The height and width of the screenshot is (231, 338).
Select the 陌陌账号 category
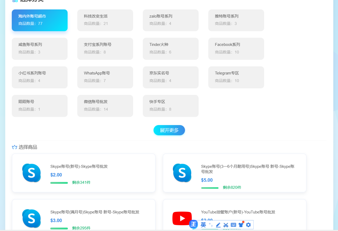[x=40, y=106]
